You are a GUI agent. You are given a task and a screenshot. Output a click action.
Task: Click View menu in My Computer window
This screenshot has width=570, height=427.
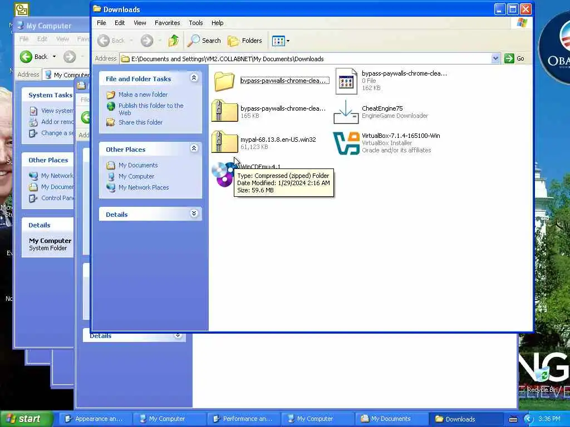coord(62,39)
